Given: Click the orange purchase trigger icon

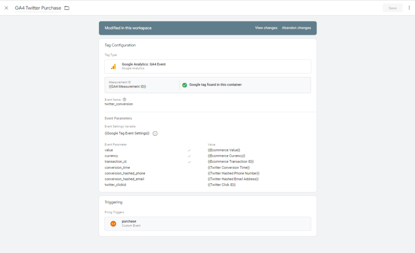Looking at the screenshot, I should [113, 223].
